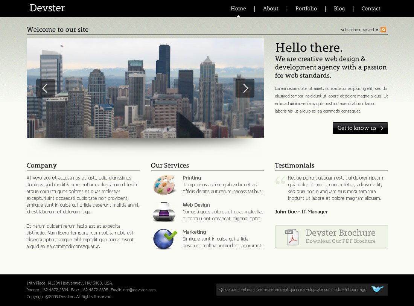Image resolution: width=414 pixels, height=306 pixels.
Task: Click the orange RSS feed icon
Action: [383, 30]
